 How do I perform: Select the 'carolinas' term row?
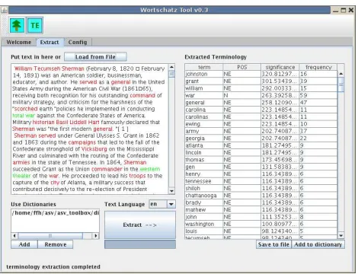(261, 116)
